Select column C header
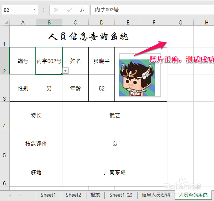 75,22
